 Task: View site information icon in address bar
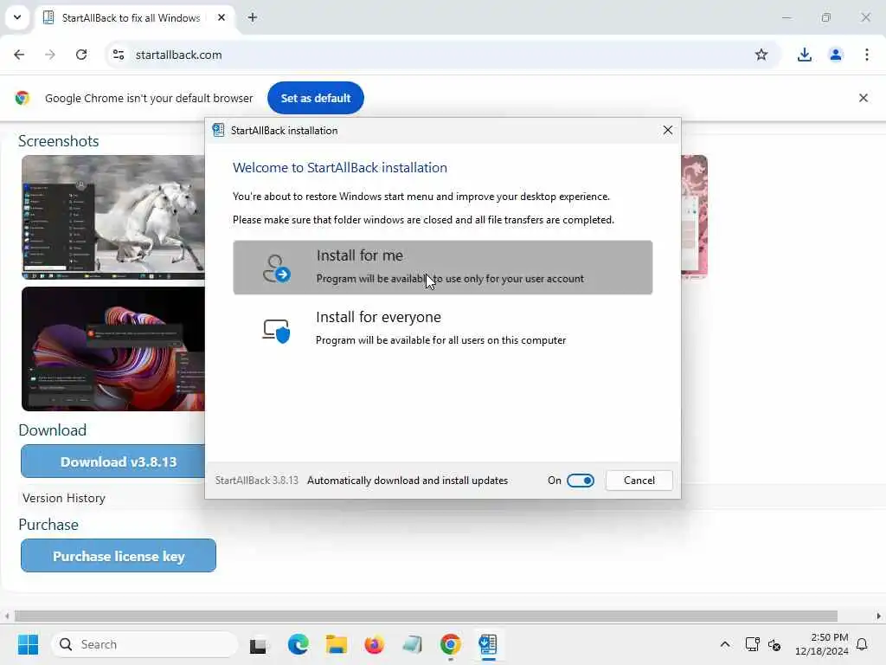[x=119, y=55]
